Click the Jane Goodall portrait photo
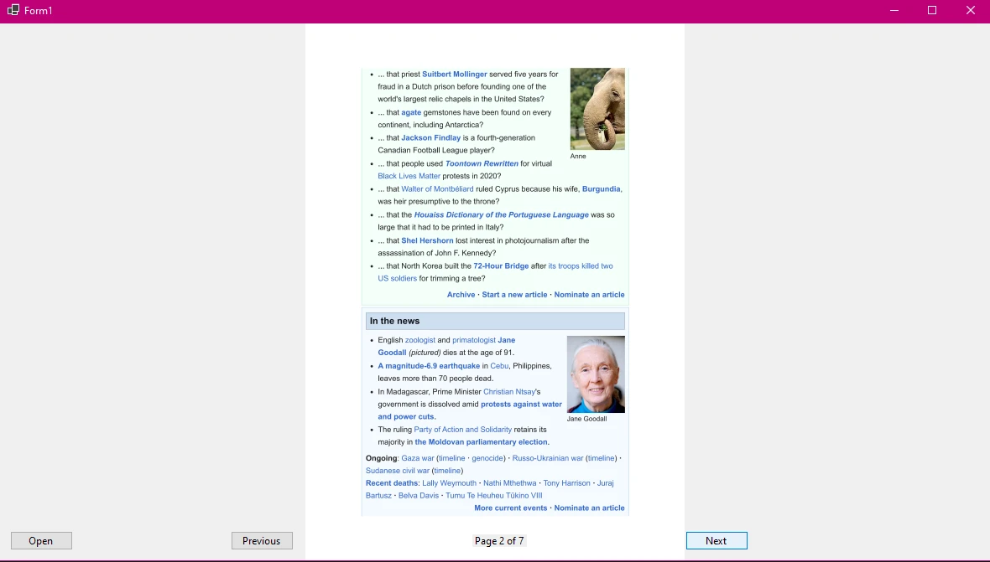 [595, 374]
